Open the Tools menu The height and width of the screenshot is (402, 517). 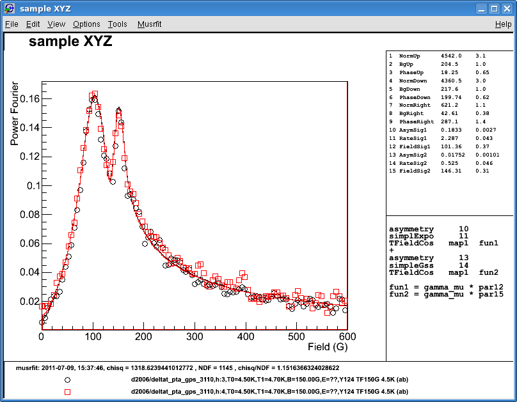pos(117,24)
